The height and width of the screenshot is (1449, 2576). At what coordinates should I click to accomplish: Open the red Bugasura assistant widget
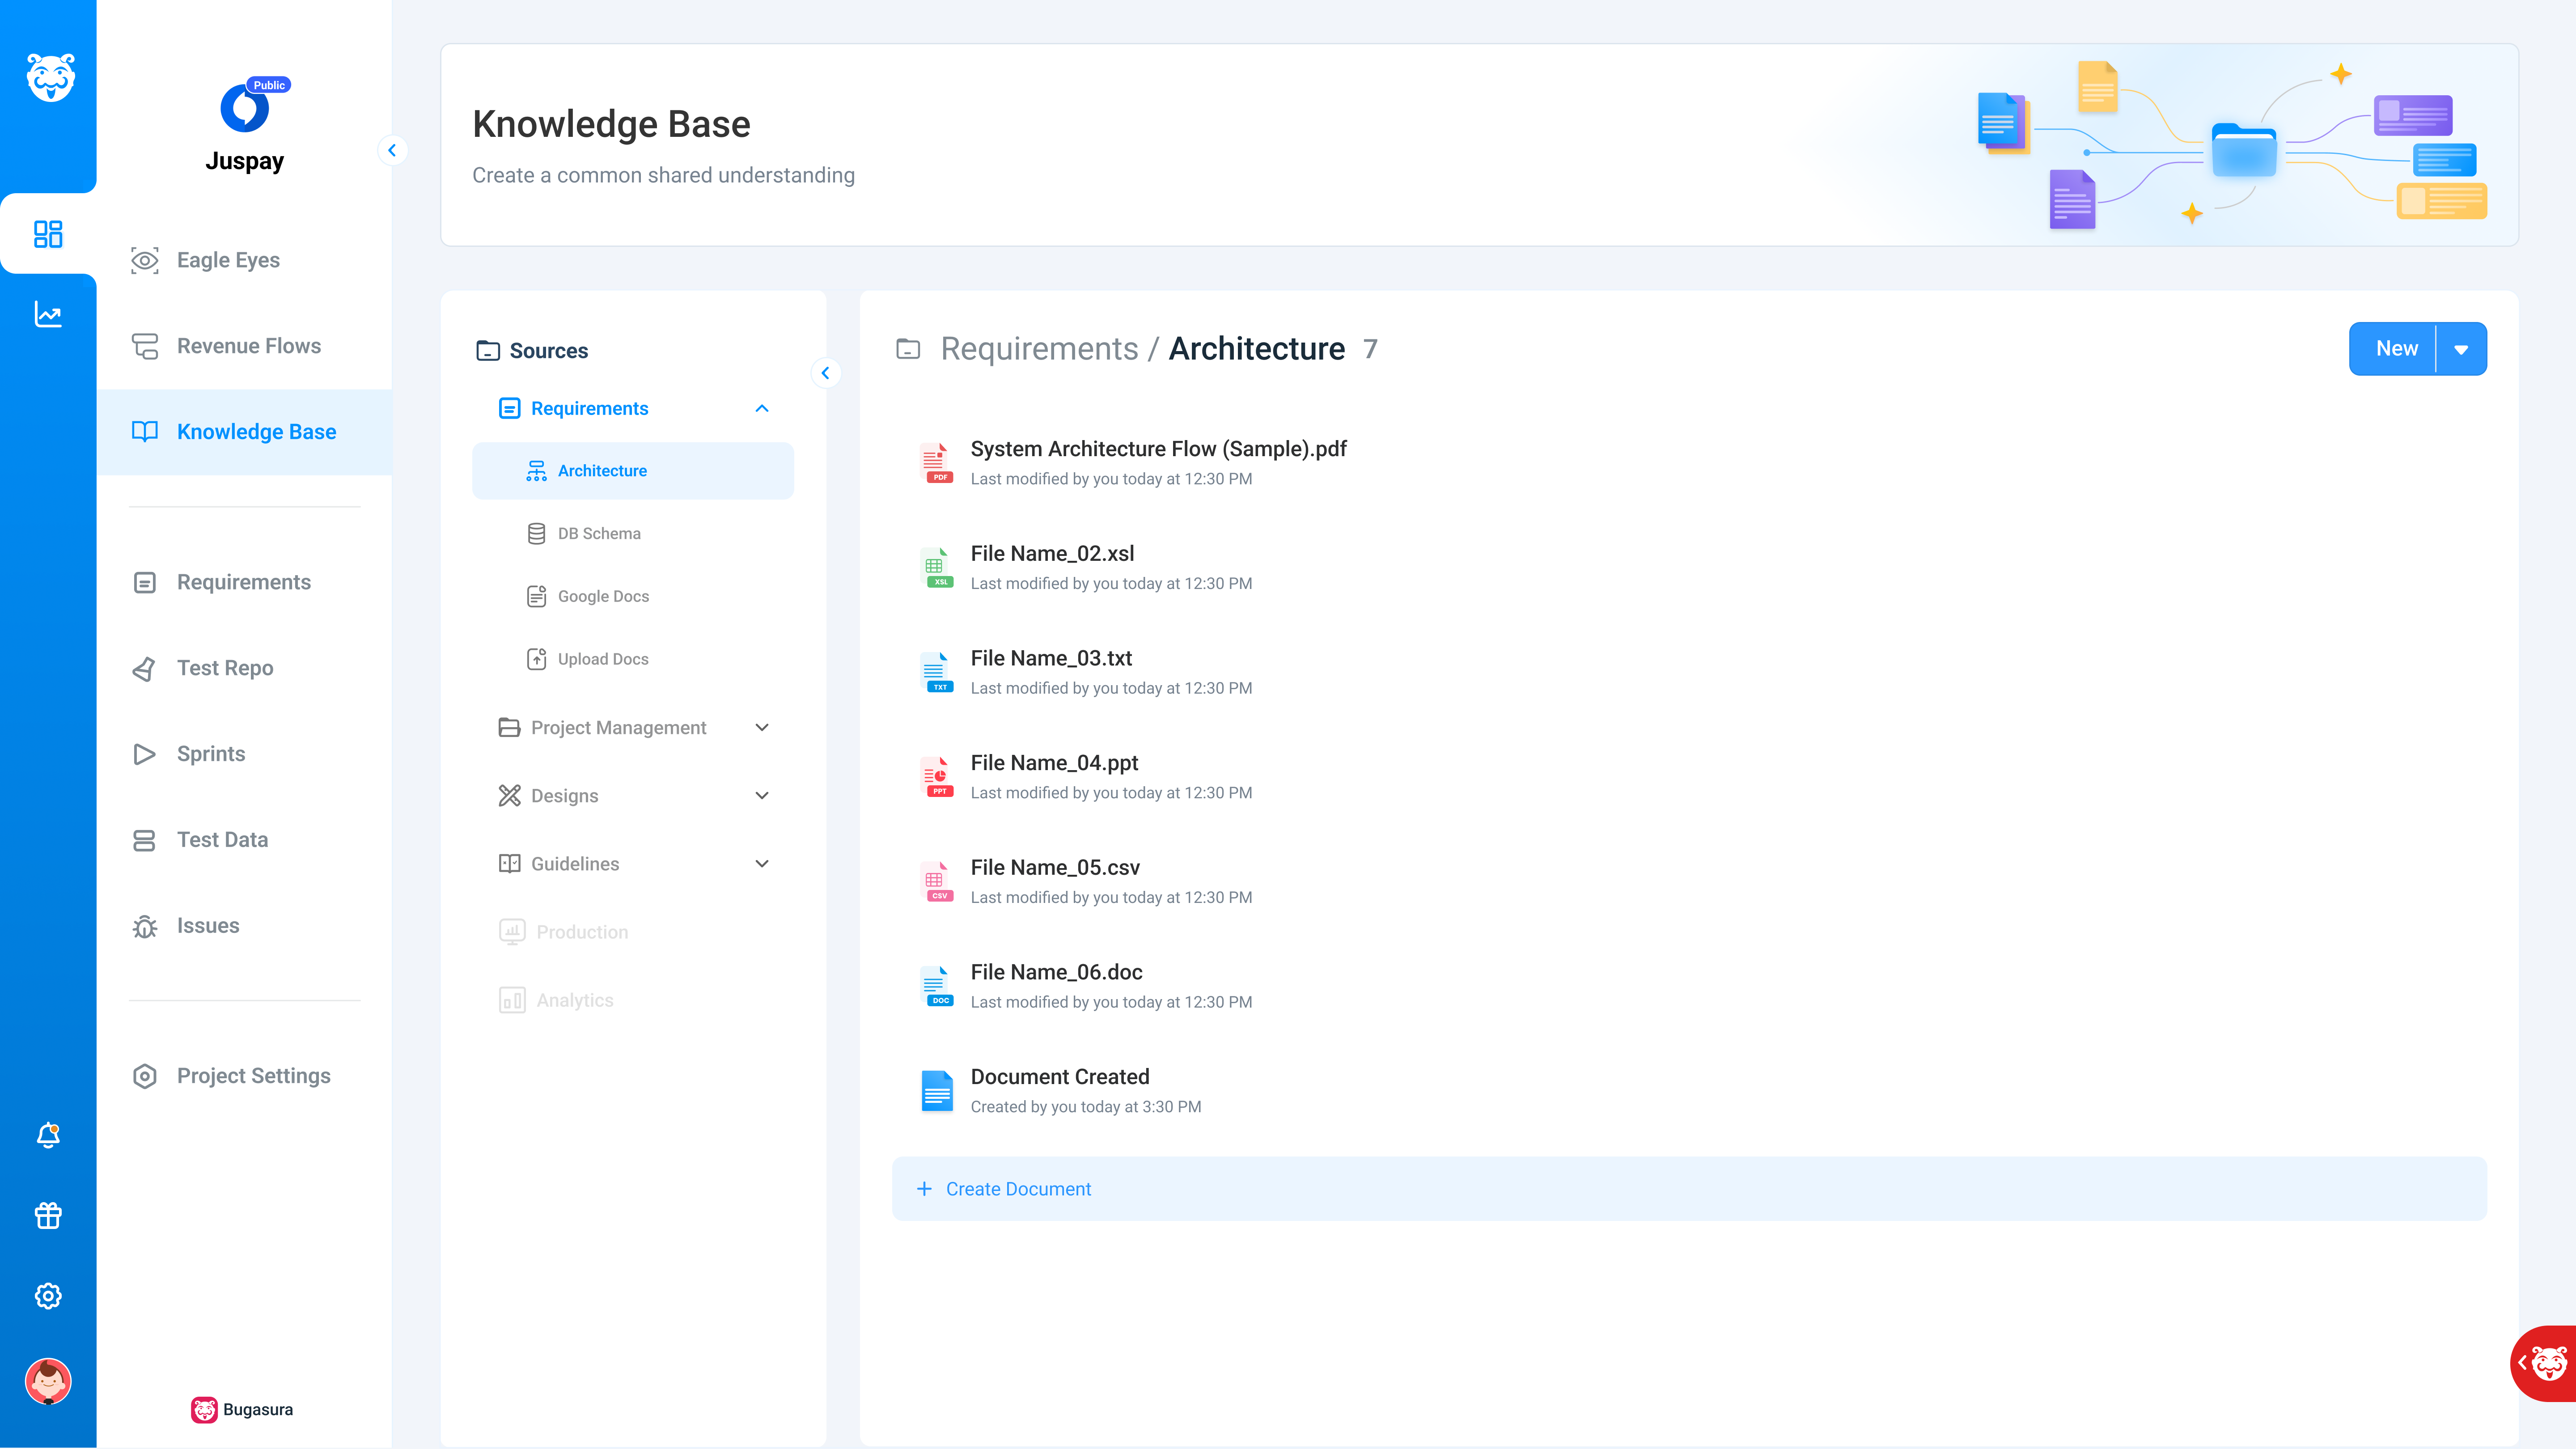pos(2546,1363)
